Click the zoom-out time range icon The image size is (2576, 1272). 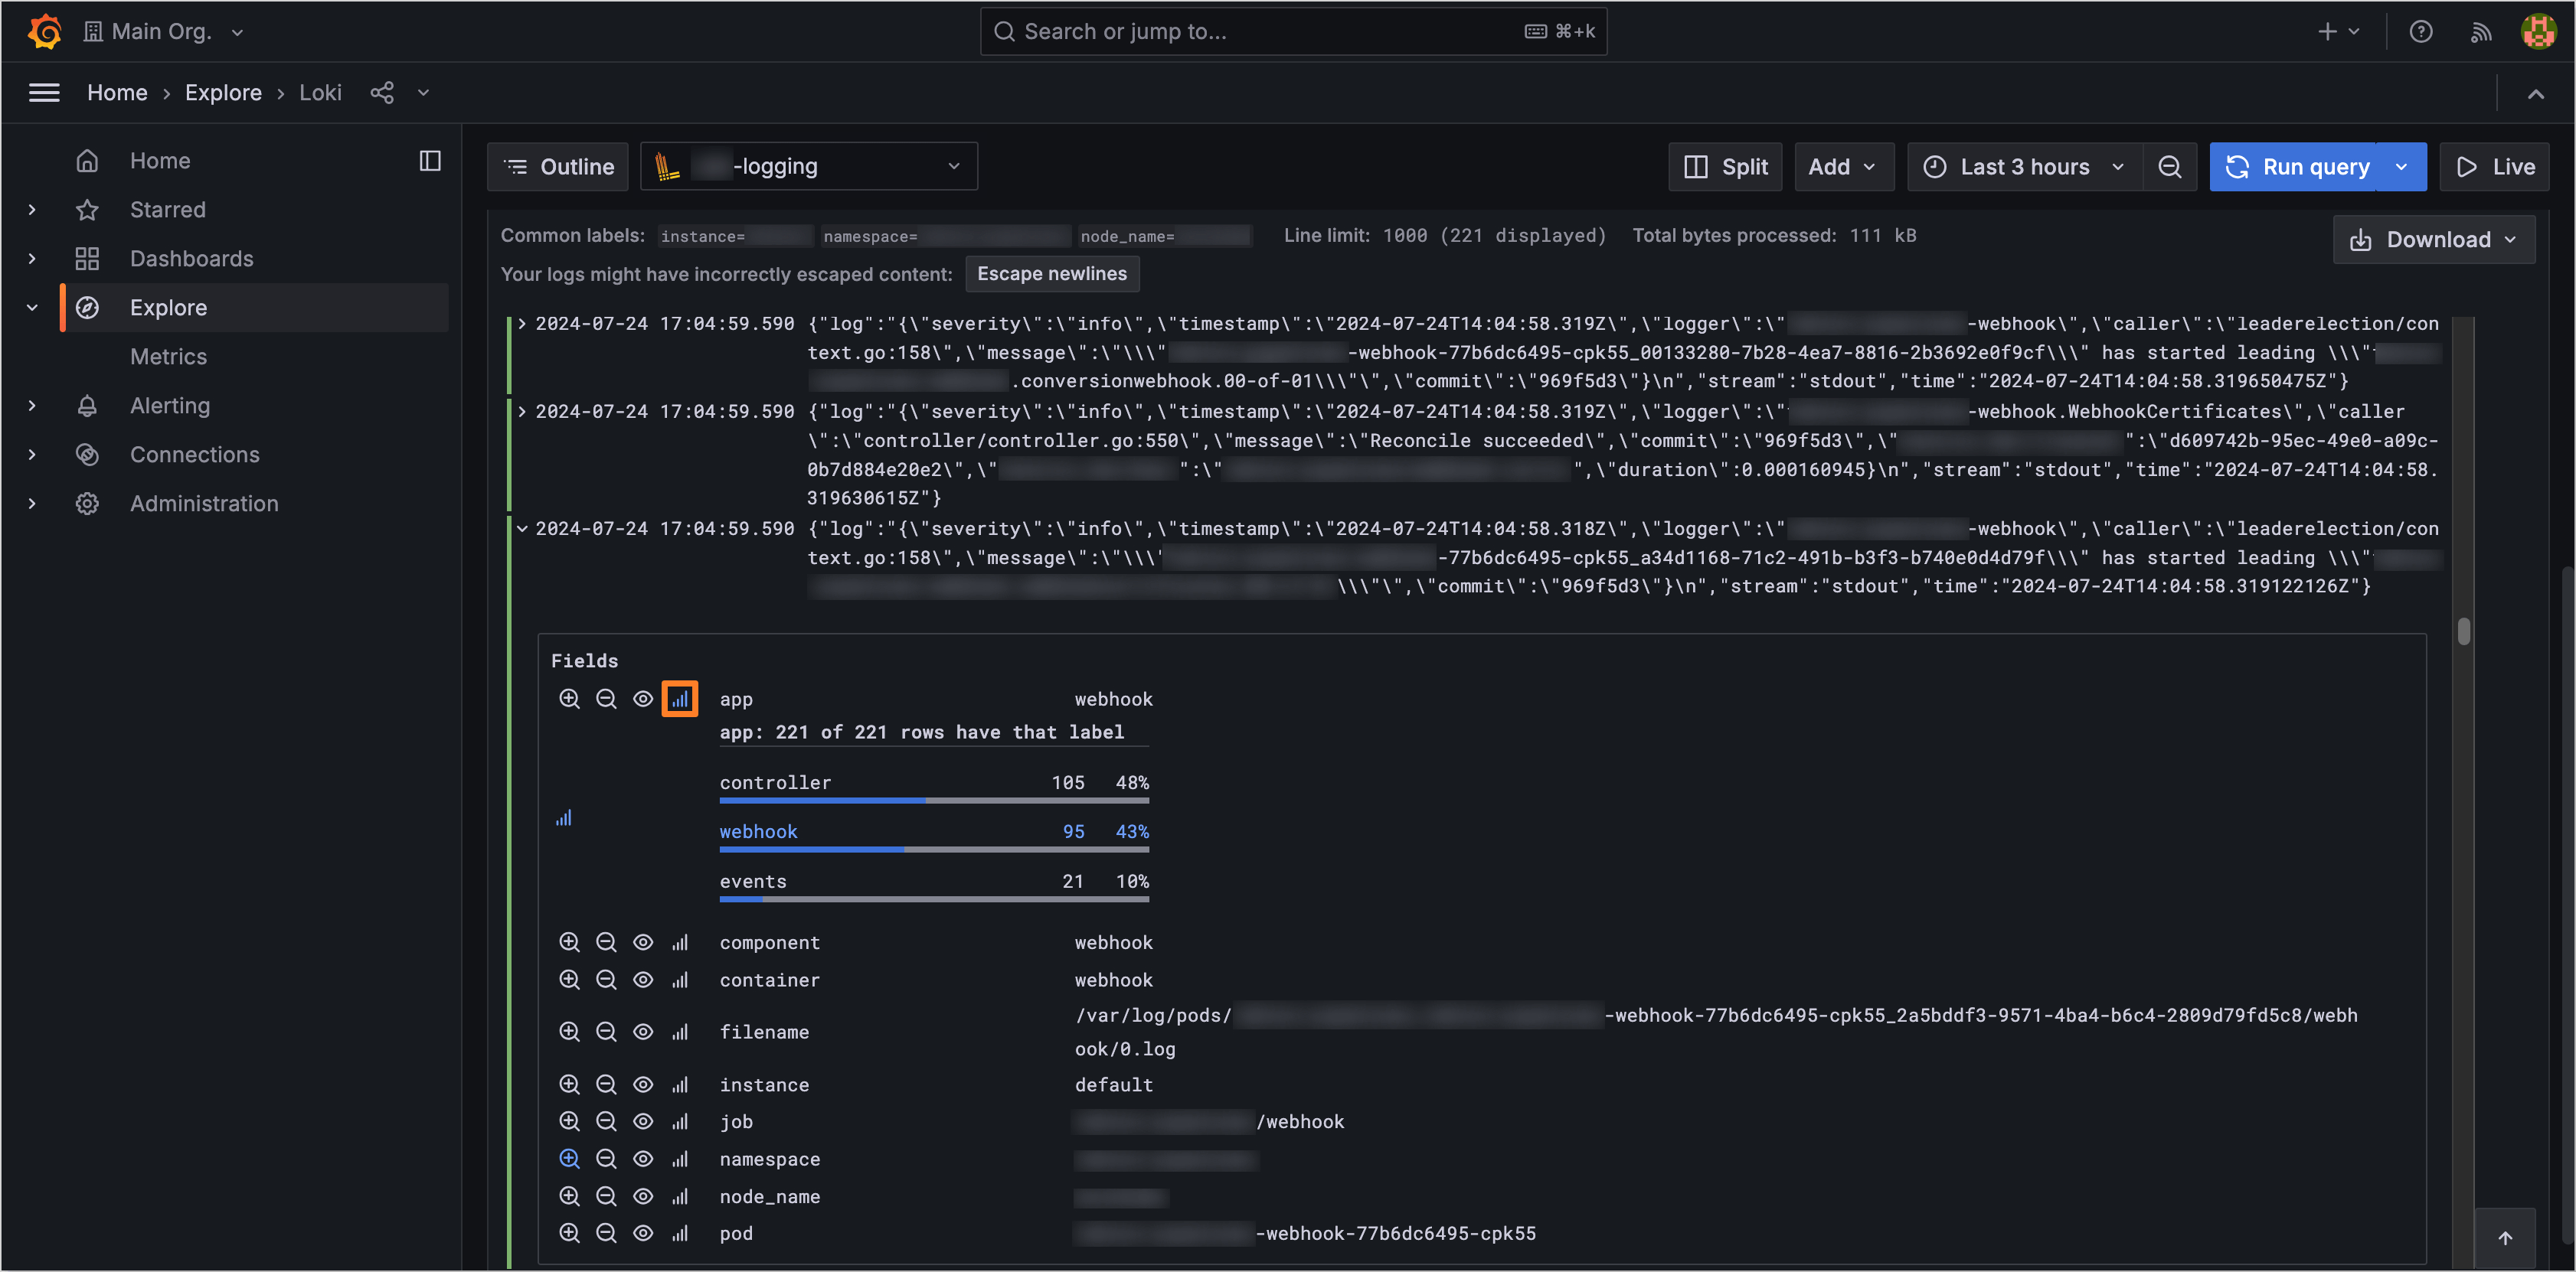coord(2169,167)
